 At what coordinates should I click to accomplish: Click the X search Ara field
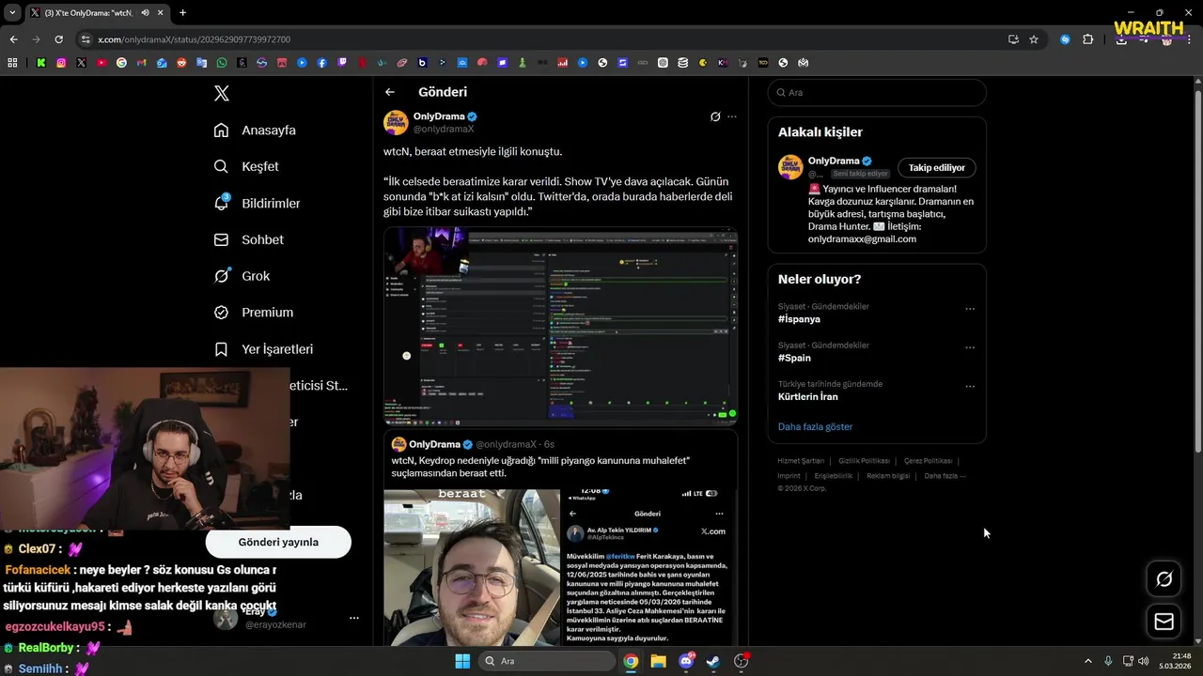tap(877, 93)
